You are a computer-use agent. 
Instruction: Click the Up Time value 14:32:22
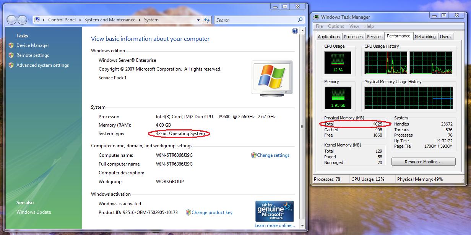pyautogui.click(x=444, y=141)
